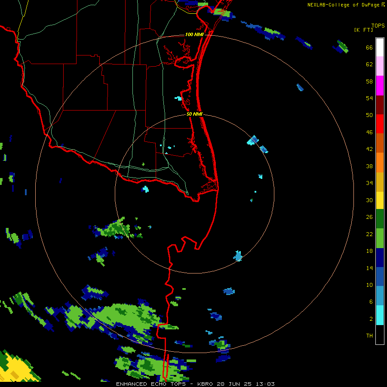The image size is (387, 387).
Task: Click the '26' legend value
Action: coord(369,217)
